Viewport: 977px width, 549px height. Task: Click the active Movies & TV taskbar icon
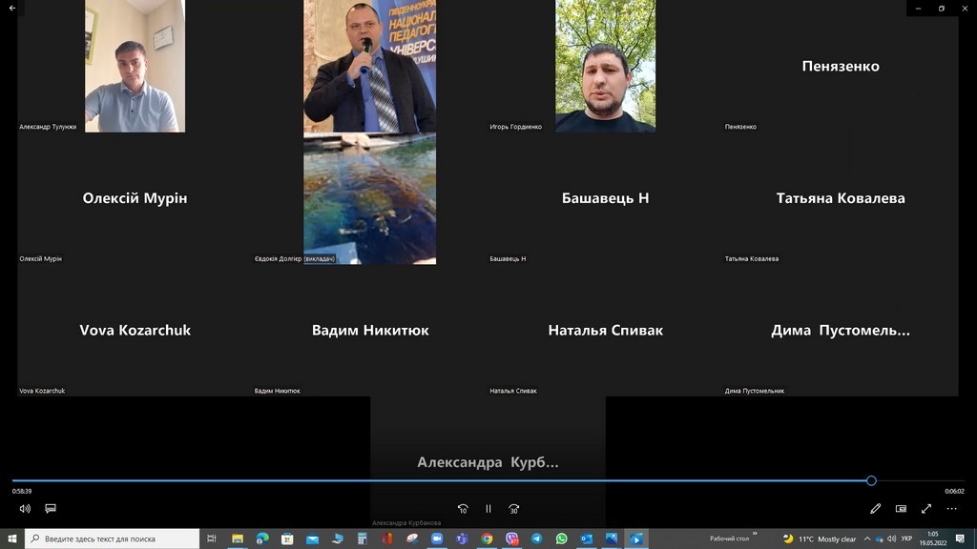click(x=636, y=539)
